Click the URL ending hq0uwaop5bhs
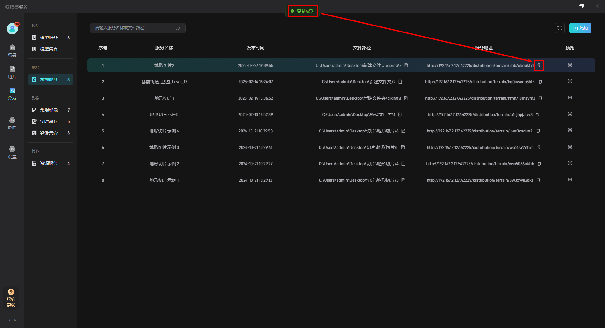 (x=480, y=82)
